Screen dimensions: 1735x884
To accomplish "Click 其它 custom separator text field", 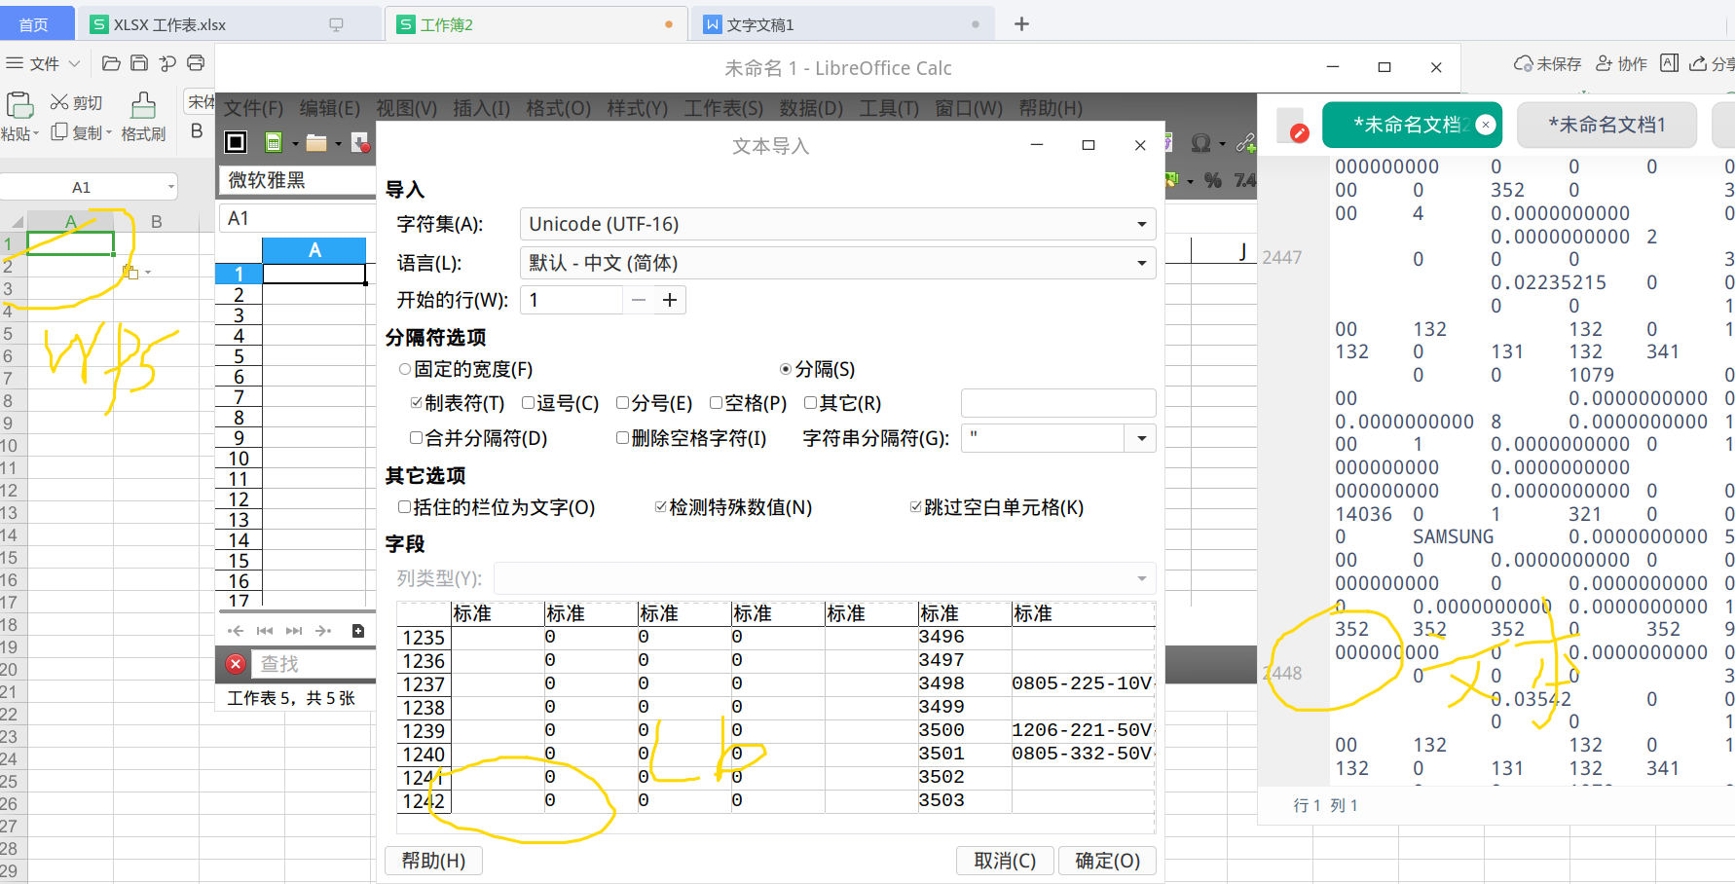I will (x=1058, y=403).
